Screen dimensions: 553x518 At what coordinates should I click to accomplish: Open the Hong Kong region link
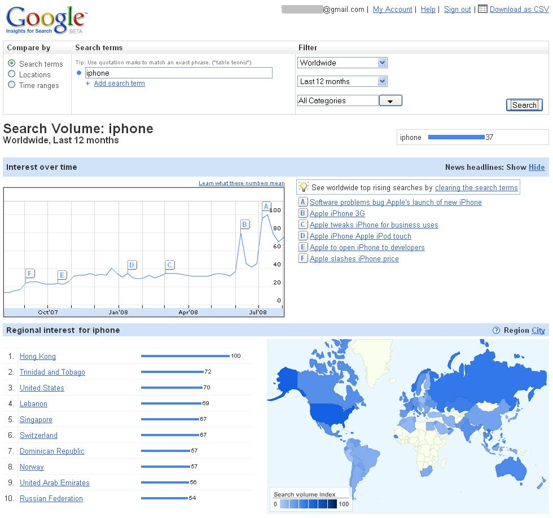click(x=38, y=357)
